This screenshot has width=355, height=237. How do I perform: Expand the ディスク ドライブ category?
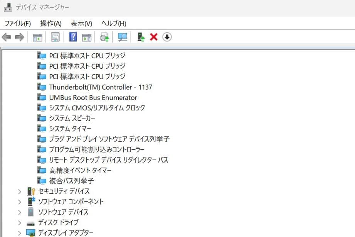[x=20, y=223]
